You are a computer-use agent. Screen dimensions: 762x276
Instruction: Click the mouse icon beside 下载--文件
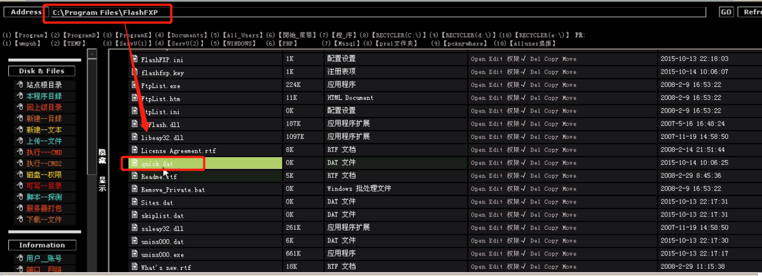[x=20, y=219]
